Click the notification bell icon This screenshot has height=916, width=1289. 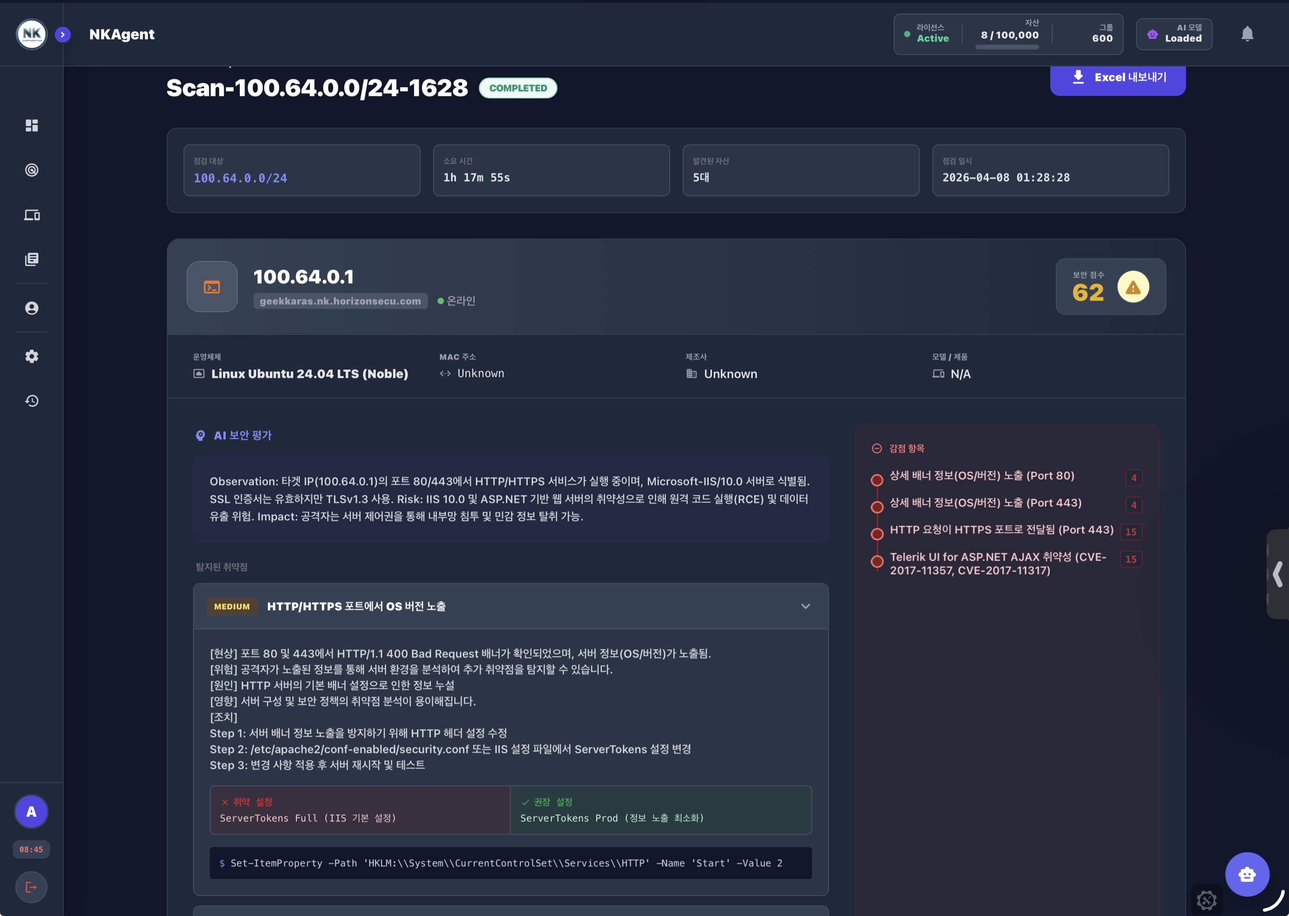pos(1247,34)
